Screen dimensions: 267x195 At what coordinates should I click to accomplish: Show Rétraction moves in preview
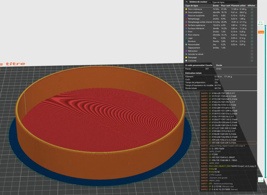pyautogui.click(x=252, y=51)
